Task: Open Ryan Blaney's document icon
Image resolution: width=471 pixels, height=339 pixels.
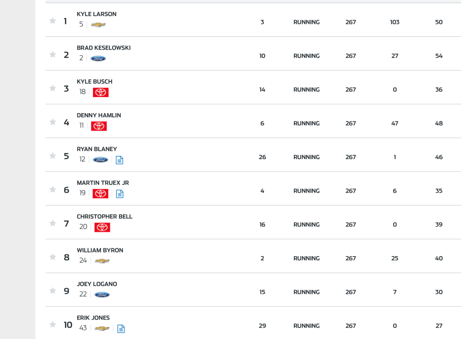Action: click(x=120, y=160)
